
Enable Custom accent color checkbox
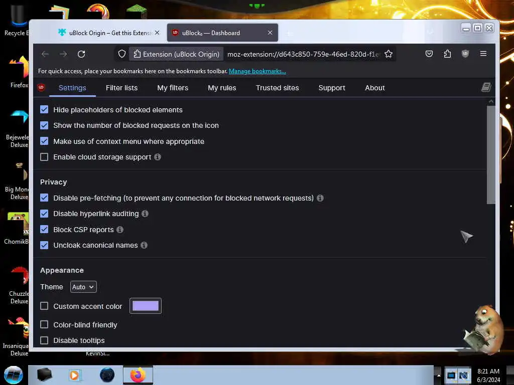pyautogui.click(x=44, y=306)
